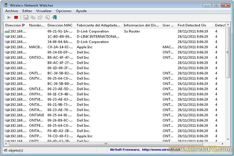Select ONTFE... device name cell
This screenshot has height=156, width=234.
[36, 125]
